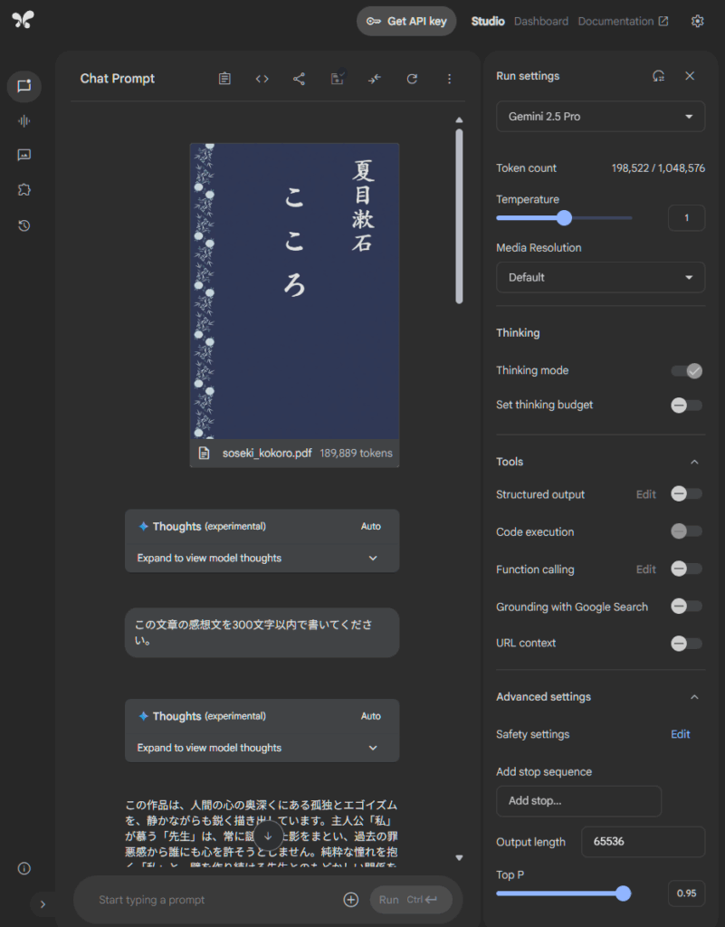
Task: Open the Build apps puzzle sidebar icon
Action: click(24, 190)
